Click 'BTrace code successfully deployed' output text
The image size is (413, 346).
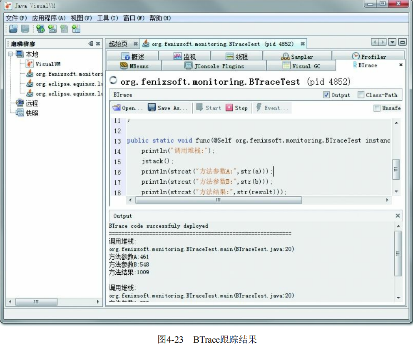pos(159,226)
